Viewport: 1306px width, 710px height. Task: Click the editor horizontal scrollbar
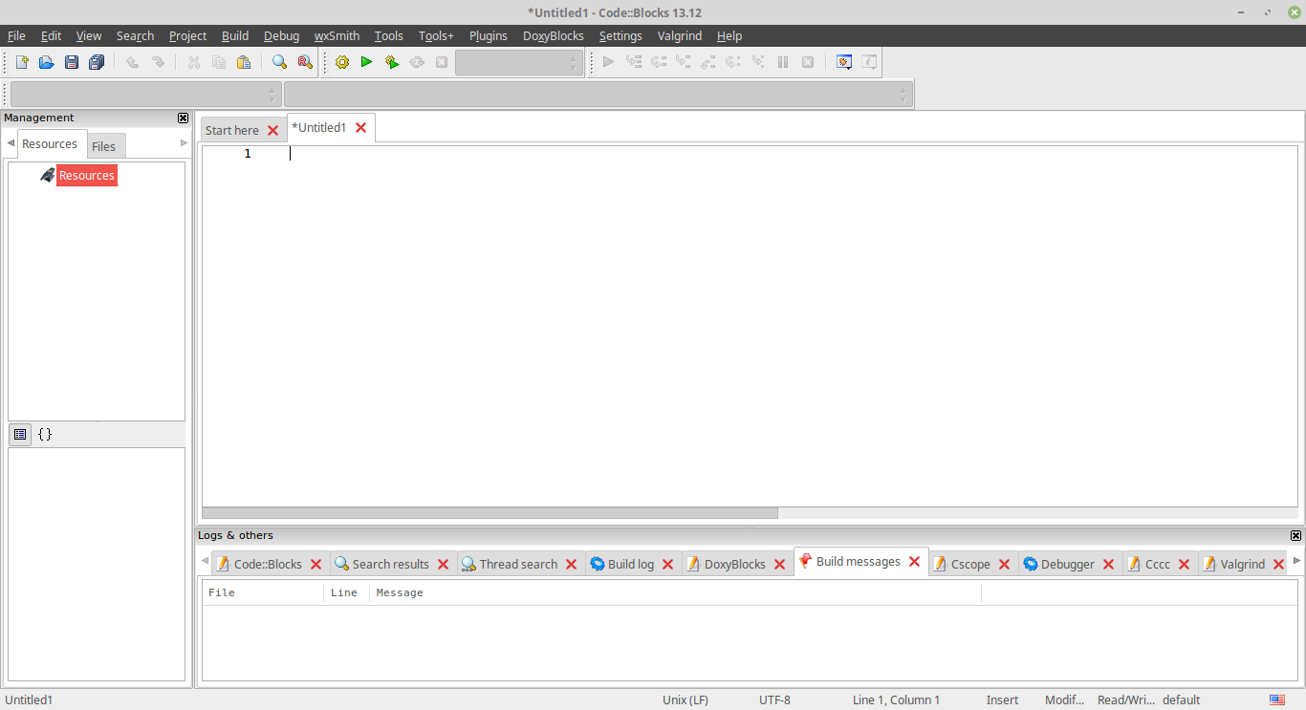pos(490,513)
